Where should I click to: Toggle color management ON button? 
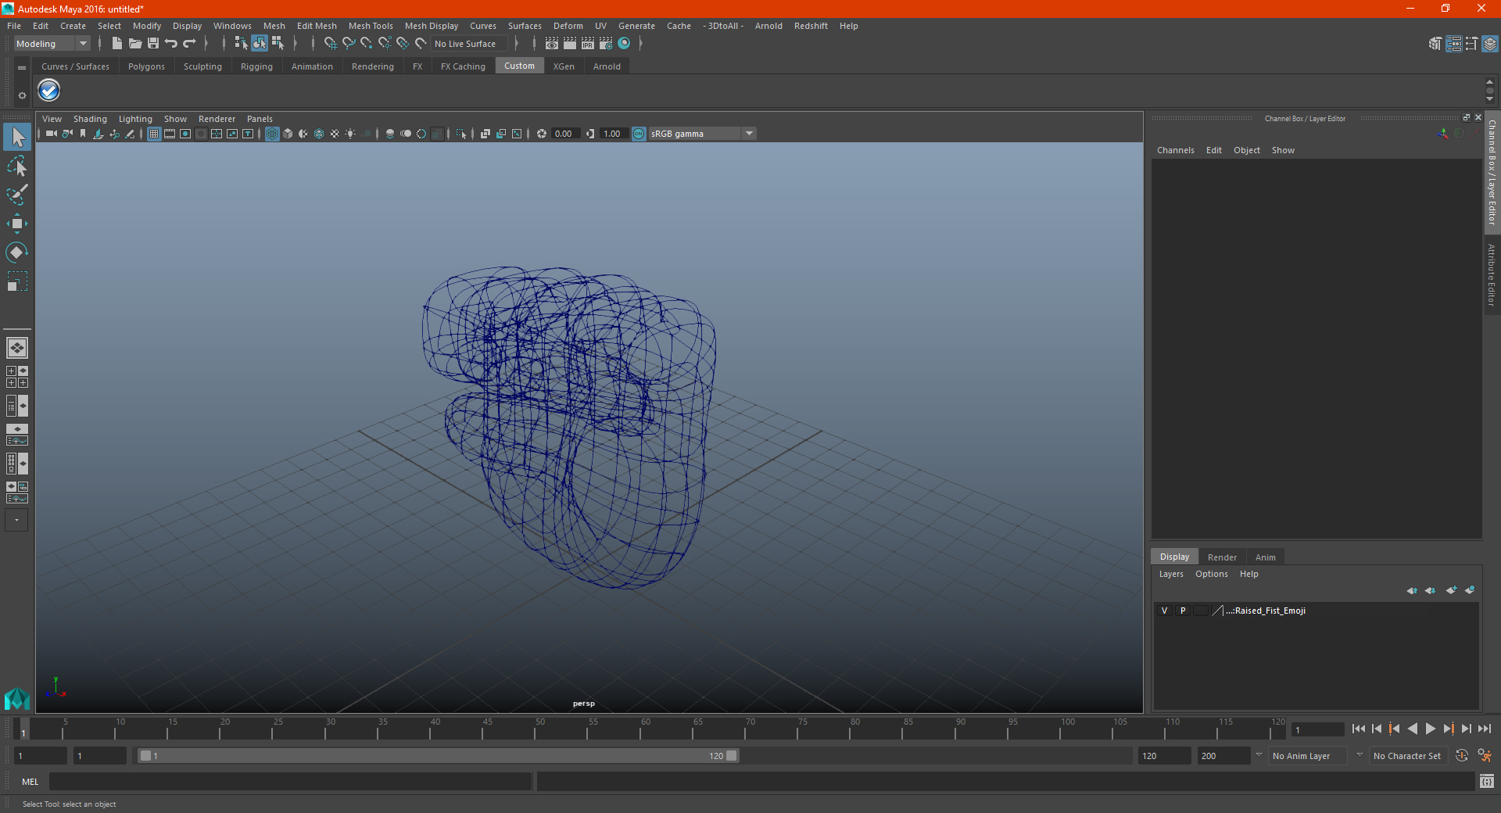639,134
